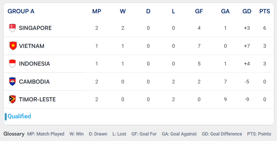Click the blue Qualified legend bar

(6, 117)
